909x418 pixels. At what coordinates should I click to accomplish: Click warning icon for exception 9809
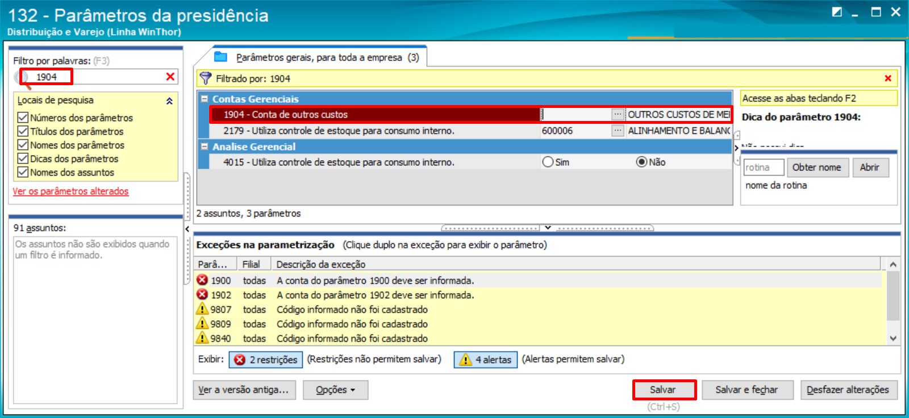point(202,324)
